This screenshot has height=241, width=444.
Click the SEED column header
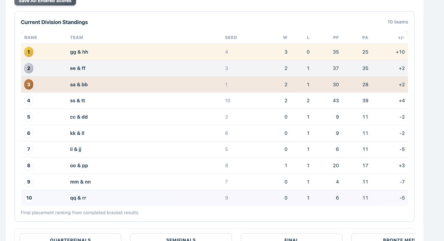pos(231,37)
